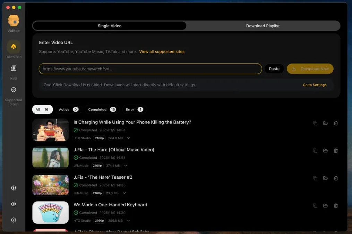Image resolution: width=352 pixels, height=234 pixels.
Task: Click the Paste button
Action: [274, 69]
